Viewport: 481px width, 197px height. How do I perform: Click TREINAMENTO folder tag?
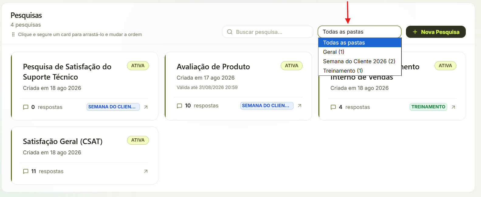[x=428, y=107]
